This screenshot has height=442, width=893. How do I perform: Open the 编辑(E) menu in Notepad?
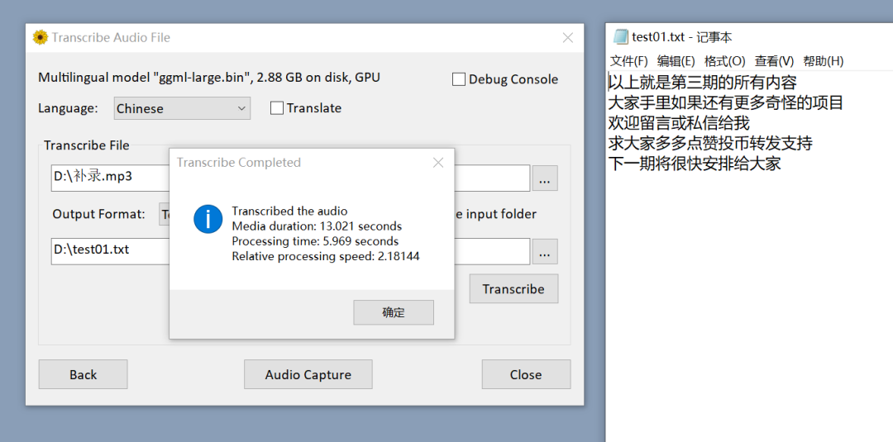click(x=676, y=61)
